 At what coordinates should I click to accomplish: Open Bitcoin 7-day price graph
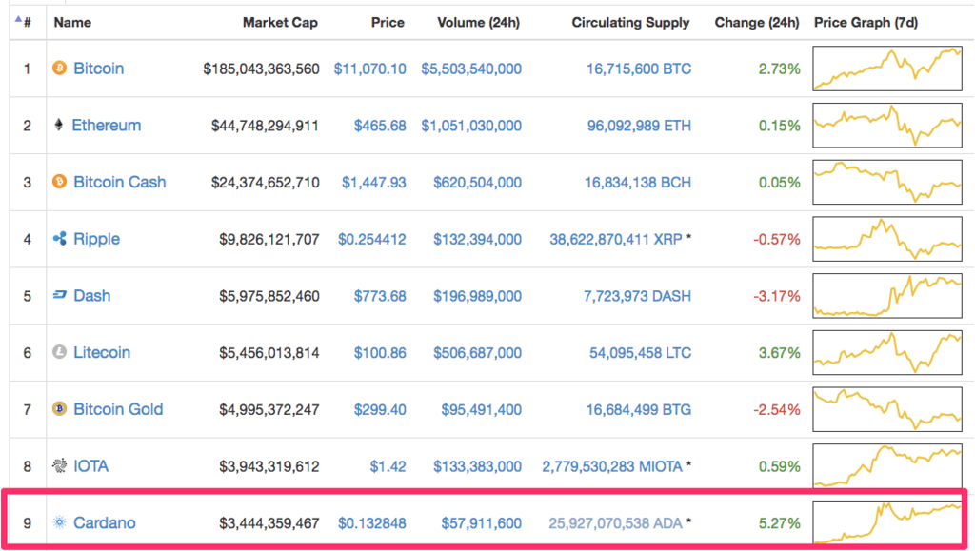click(x=887, y=69)
